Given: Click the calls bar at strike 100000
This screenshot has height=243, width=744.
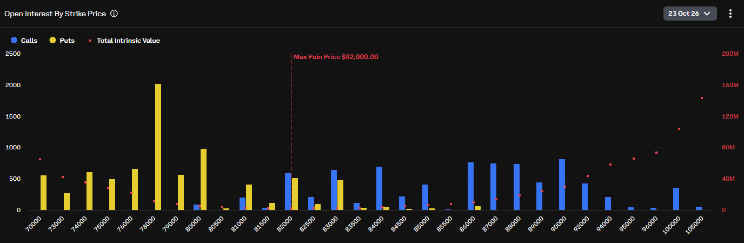Looking at the screenshot, I should (676, 199).
